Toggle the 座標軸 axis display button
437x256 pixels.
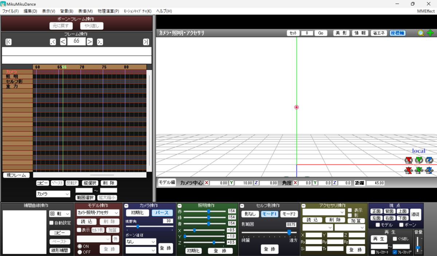pos(398,33)
